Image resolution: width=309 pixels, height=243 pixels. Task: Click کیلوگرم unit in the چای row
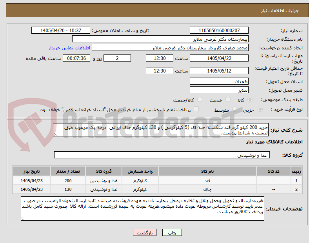pyautogui.click(x=140, y=189)
